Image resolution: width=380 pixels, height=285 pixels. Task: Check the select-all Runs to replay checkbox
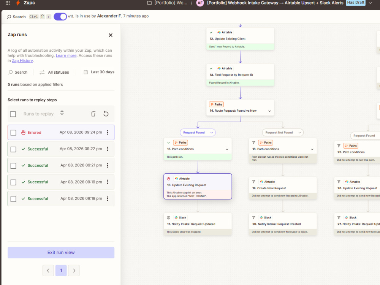(13, 114)
